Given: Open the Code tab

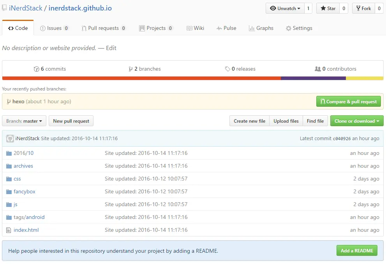Looking at the screenshot, I should (18, 28).
